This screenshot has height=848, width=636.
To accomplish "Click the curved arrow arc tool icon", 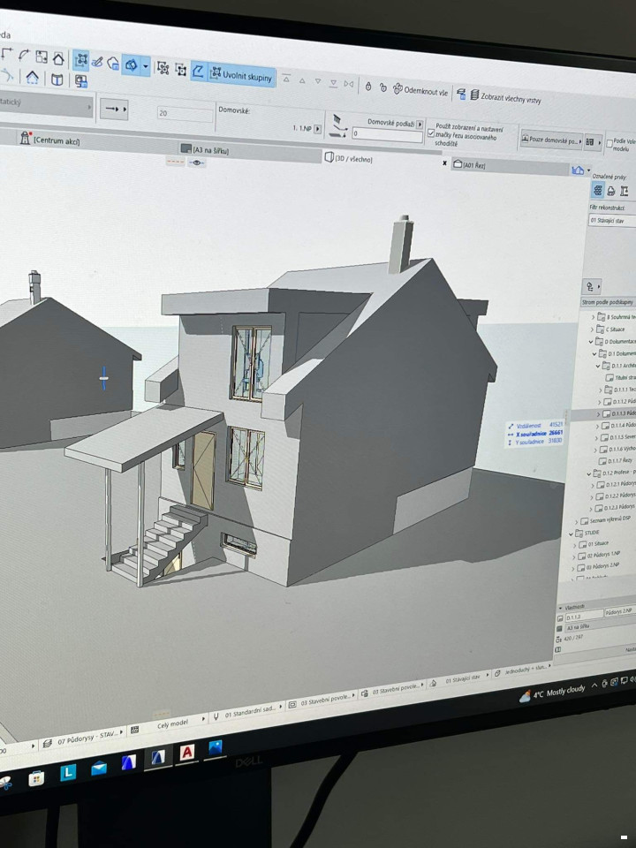I will [x=23, y=55].
